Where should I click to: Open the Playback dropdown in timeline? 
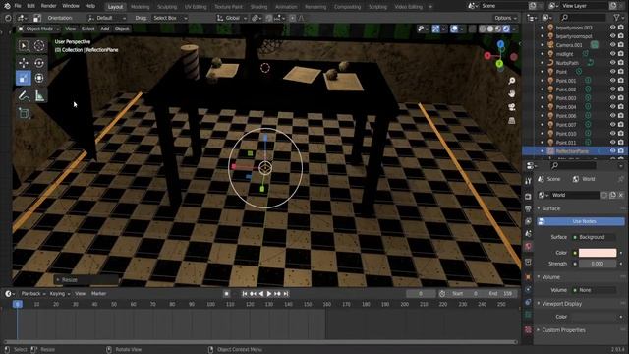[x=33, y=294]
